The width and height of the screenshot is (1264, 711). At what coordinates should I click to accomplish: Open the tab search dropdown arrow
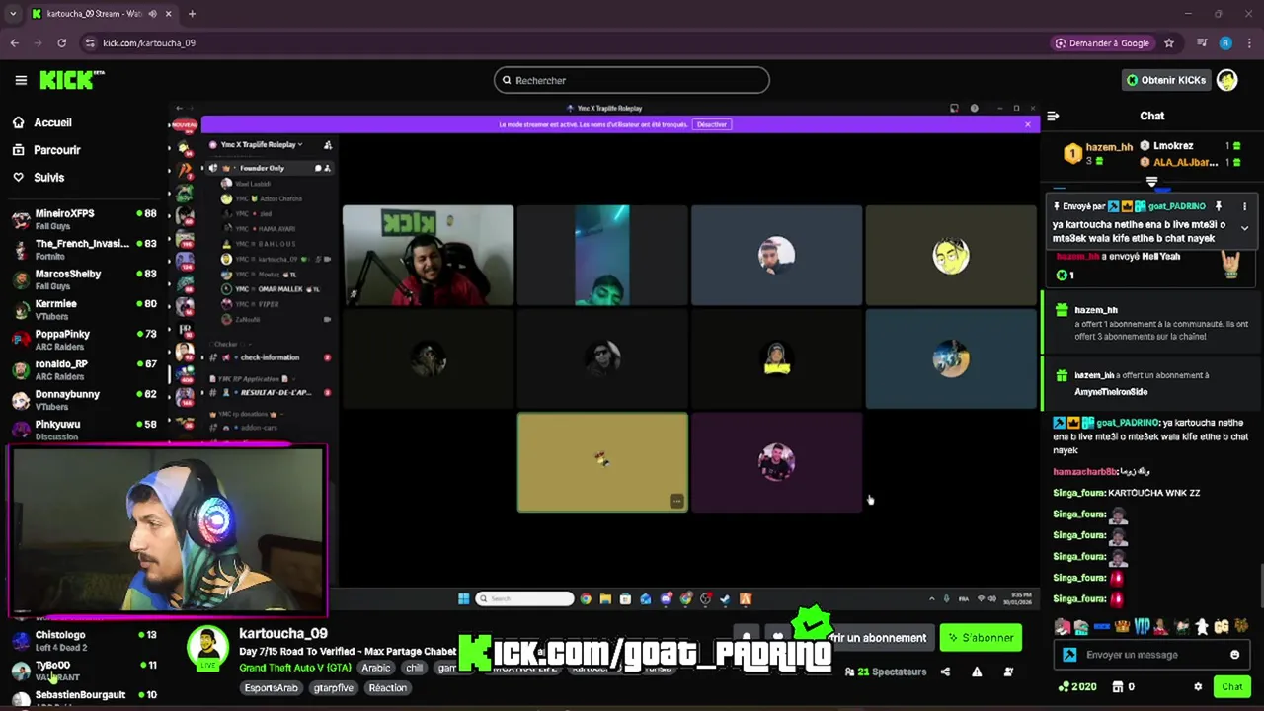coord(13,14)
